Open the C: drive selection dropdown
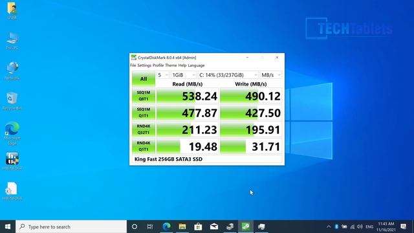The image size is (414, 233). pos(228,75)
